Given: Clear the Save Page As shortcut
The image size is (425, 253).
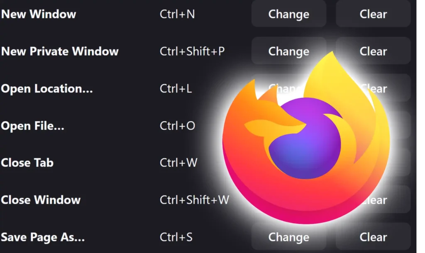Looking at the screenshot, I should 373,237.
